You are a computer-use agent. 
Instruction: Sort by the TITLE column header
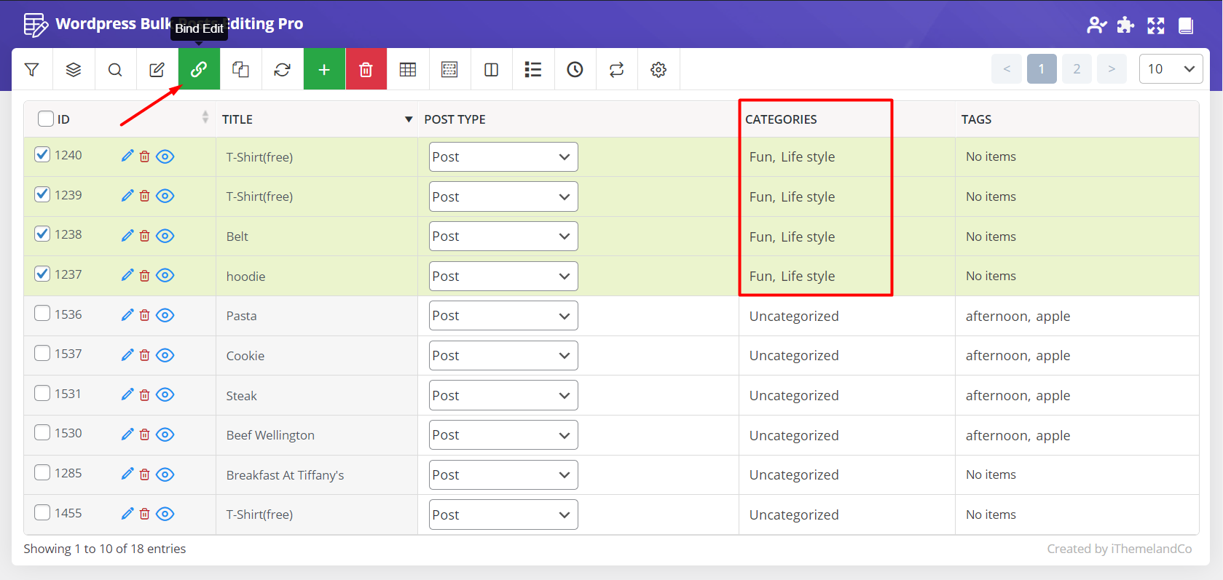point(237,119)
